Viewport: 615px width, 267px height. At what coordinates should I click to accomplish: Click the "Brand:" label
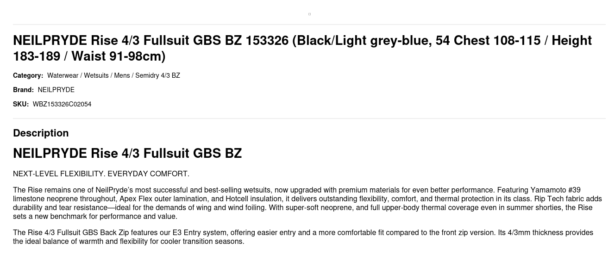coord(23,90)
